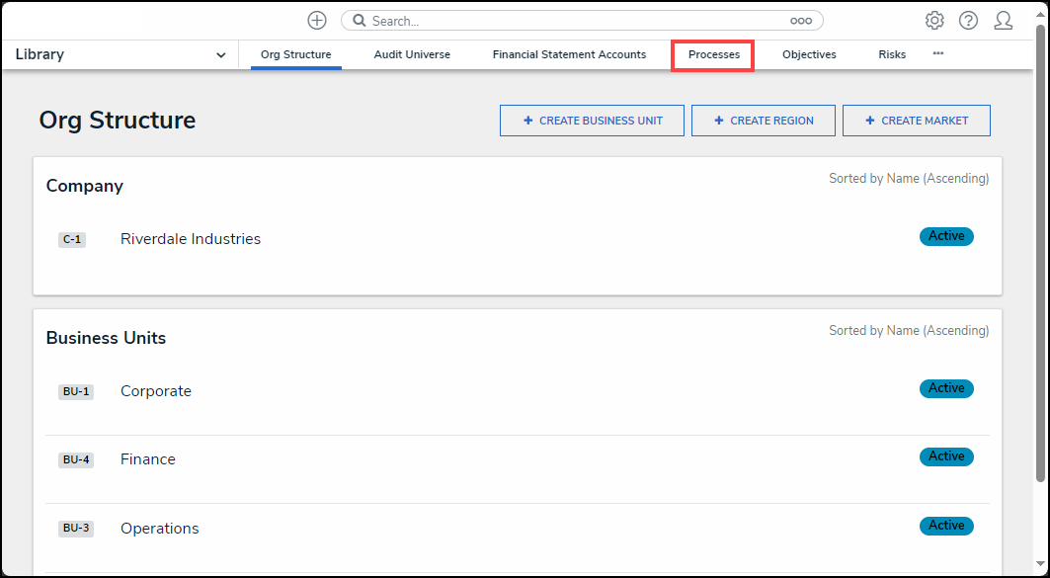
Task: Go to the Objectives tab
Action: [x=809, y=55]
